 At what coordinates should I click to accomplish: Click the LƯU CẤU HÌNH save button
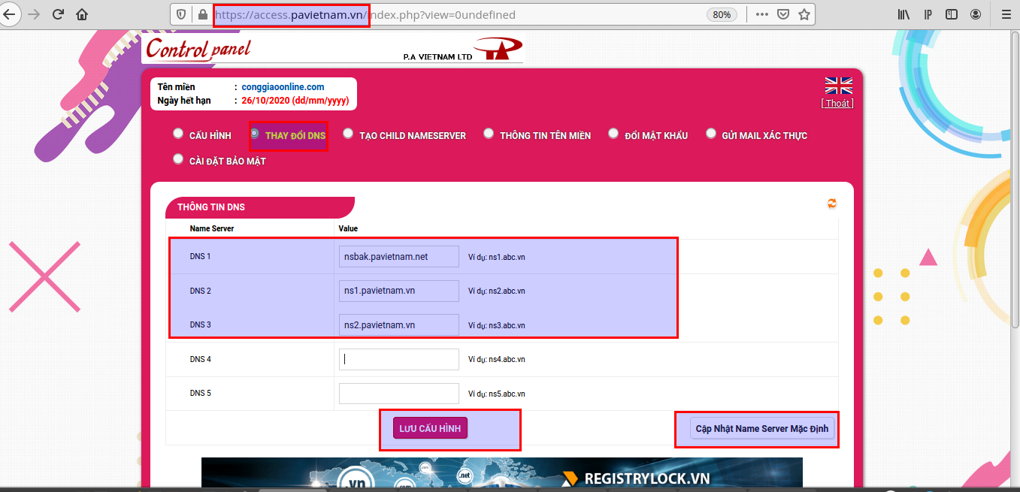click(x=430, y=428)
